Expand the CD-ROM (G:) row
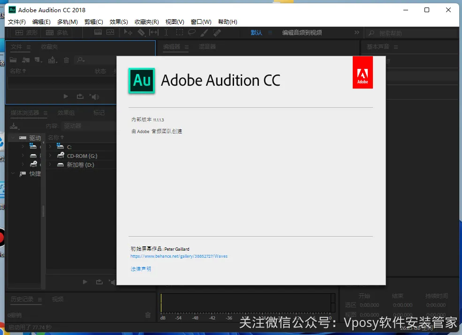 click(50, 155)
